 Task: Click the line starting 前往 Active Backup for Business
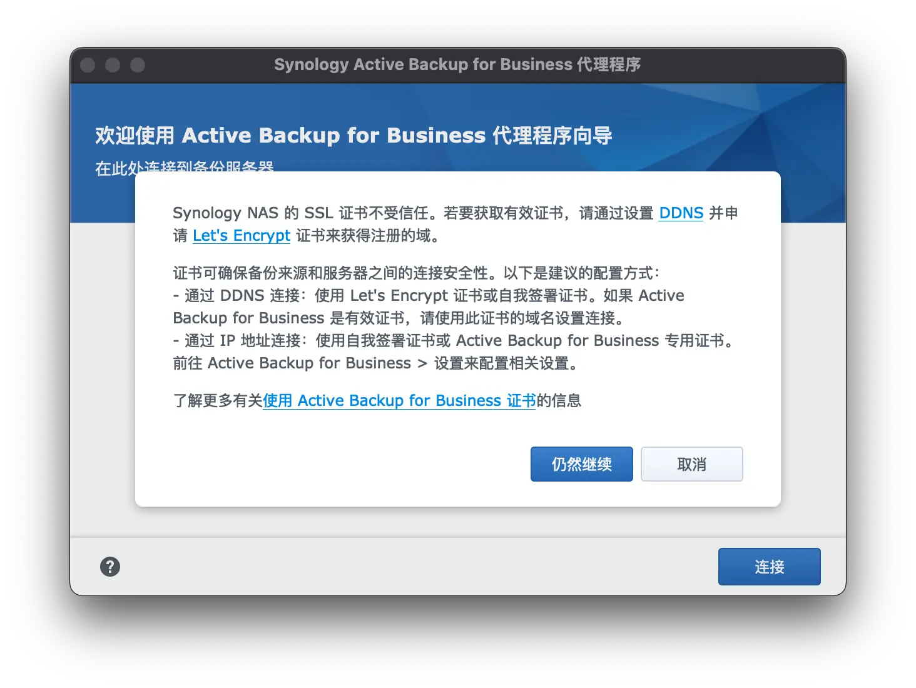click(x=375, y=363)
